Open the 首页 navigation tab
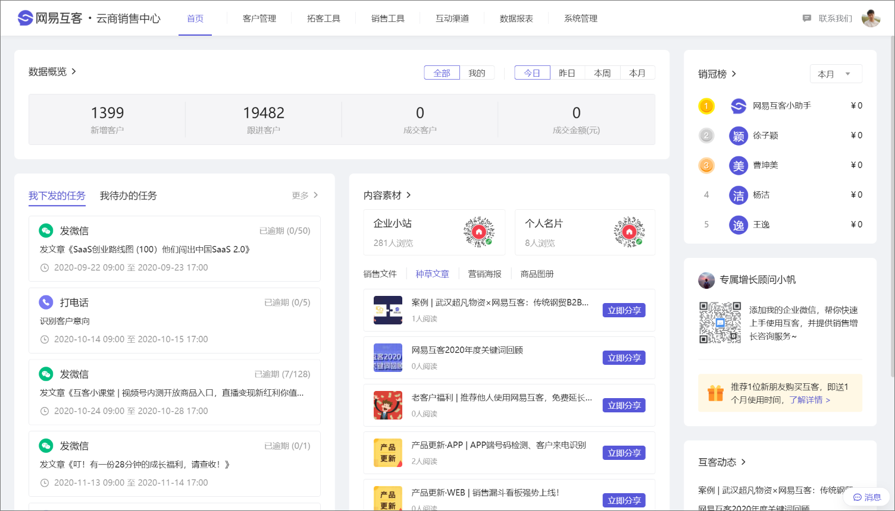895x511 pixels. coord(195,18)
